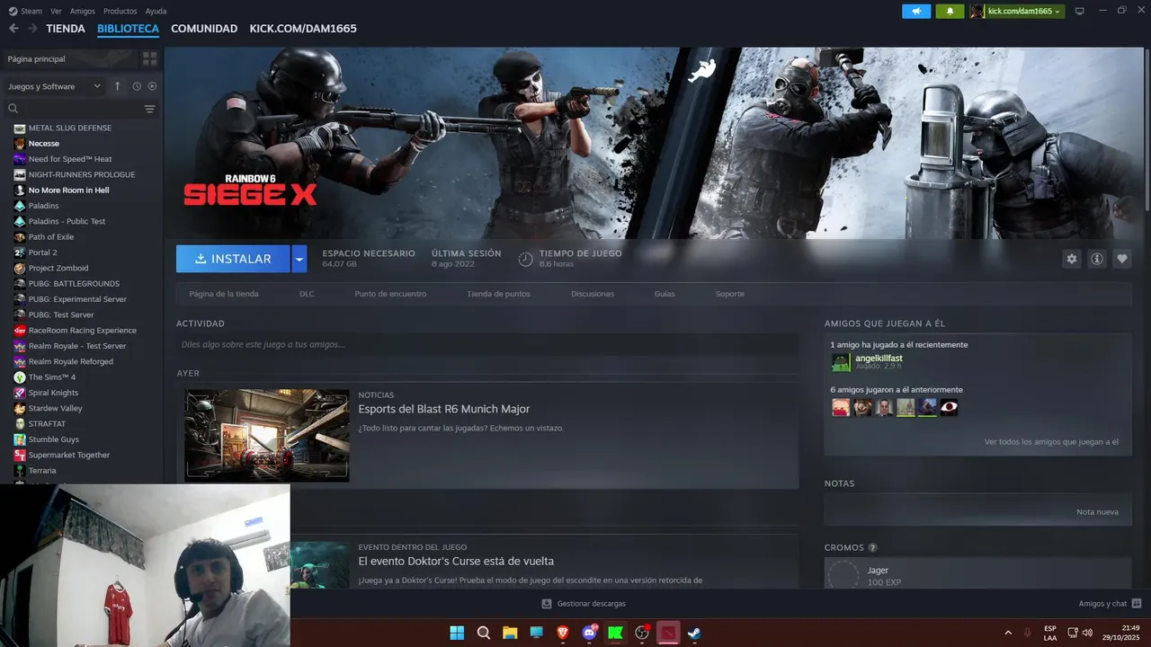
Task: Open OBS Studio from taskbar
Action: tap(642, 633)
